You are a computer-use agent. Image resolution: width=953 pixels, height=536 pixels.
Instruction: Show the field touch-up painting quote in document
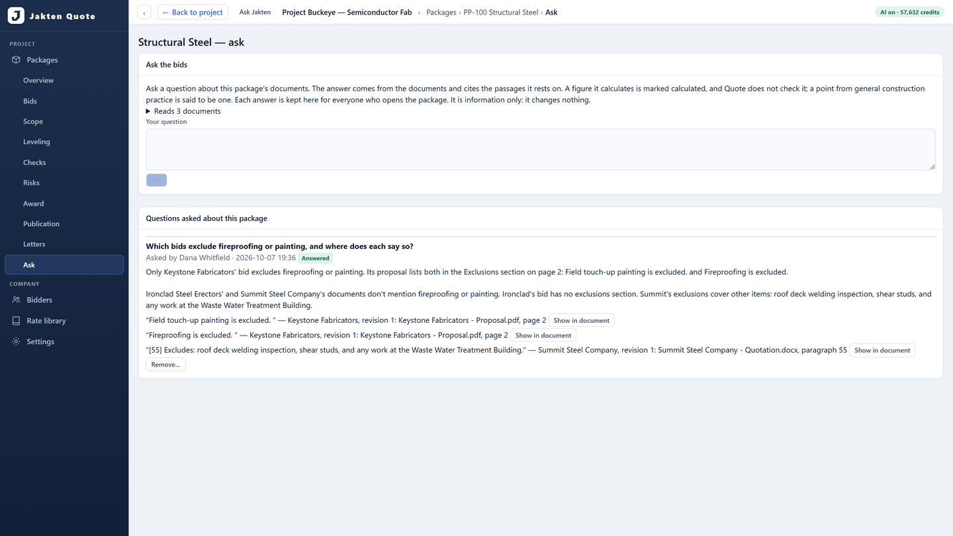[582, 320]
